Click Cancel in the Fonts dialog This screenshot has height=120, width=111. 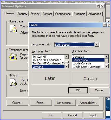99,90
